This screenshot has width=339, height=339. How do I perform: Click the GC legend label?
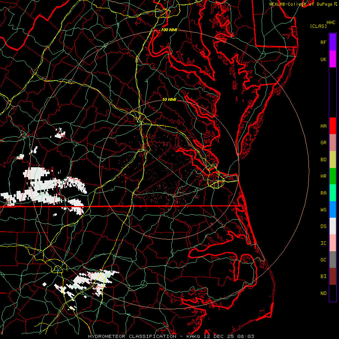tap(323, 260)
